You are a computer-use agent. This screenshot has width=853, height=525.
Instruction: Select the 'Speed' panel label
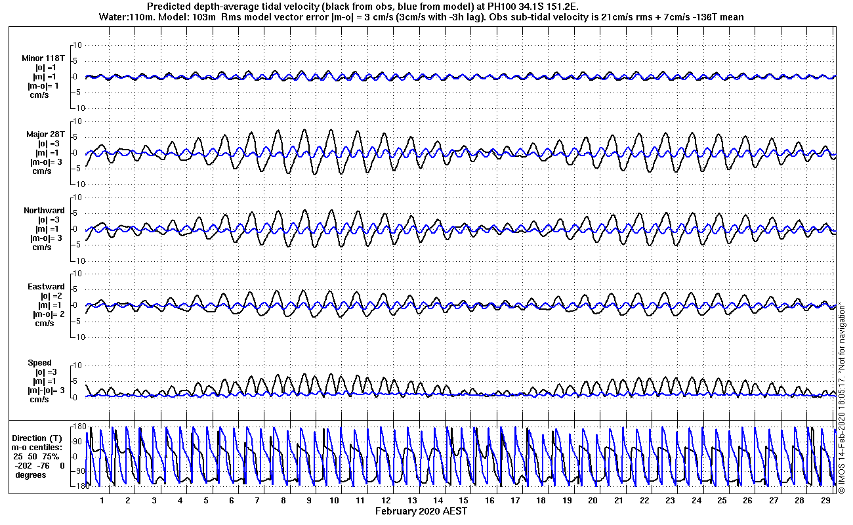39,363
